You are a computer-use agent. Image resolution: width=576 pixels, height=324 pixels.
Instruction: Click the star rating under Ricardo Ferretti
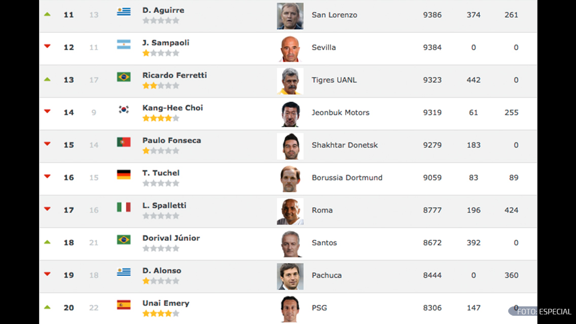click(x=161, y=86)
